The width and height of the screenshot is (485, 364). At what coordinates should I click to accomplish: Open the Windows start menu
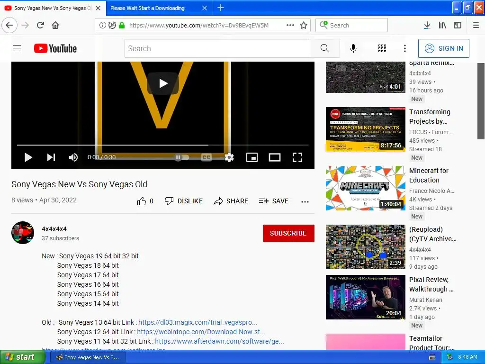22,357
